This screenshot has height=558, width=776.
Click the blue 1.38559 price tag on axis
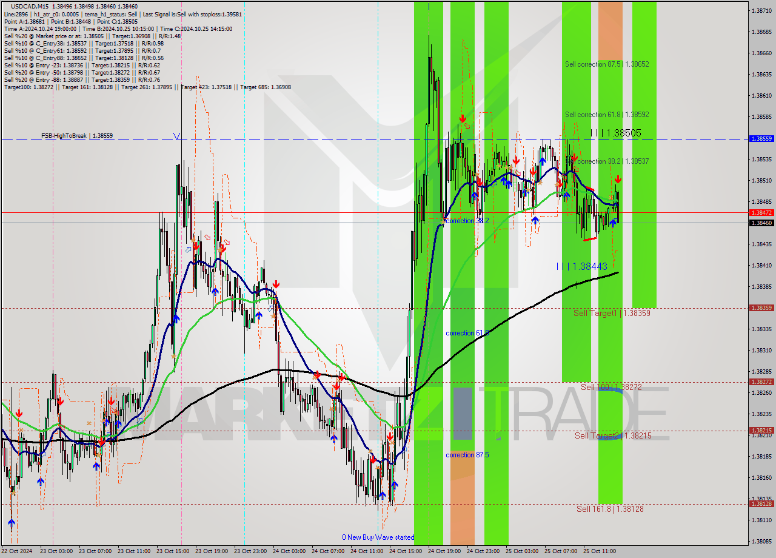pos(761,138)
